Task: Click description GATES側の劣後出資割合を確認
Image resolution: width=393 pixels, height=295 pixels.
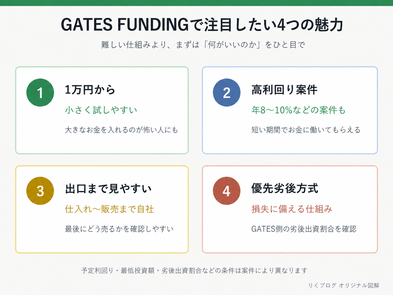Action: click(x=304, y=229)
